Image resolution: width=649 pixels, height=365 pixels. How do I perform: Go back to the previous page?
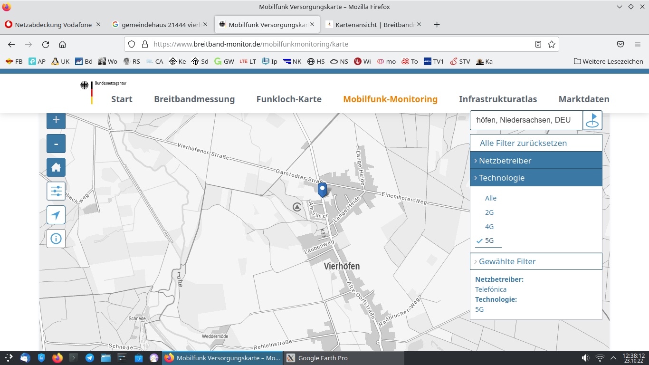pos(11,44)
